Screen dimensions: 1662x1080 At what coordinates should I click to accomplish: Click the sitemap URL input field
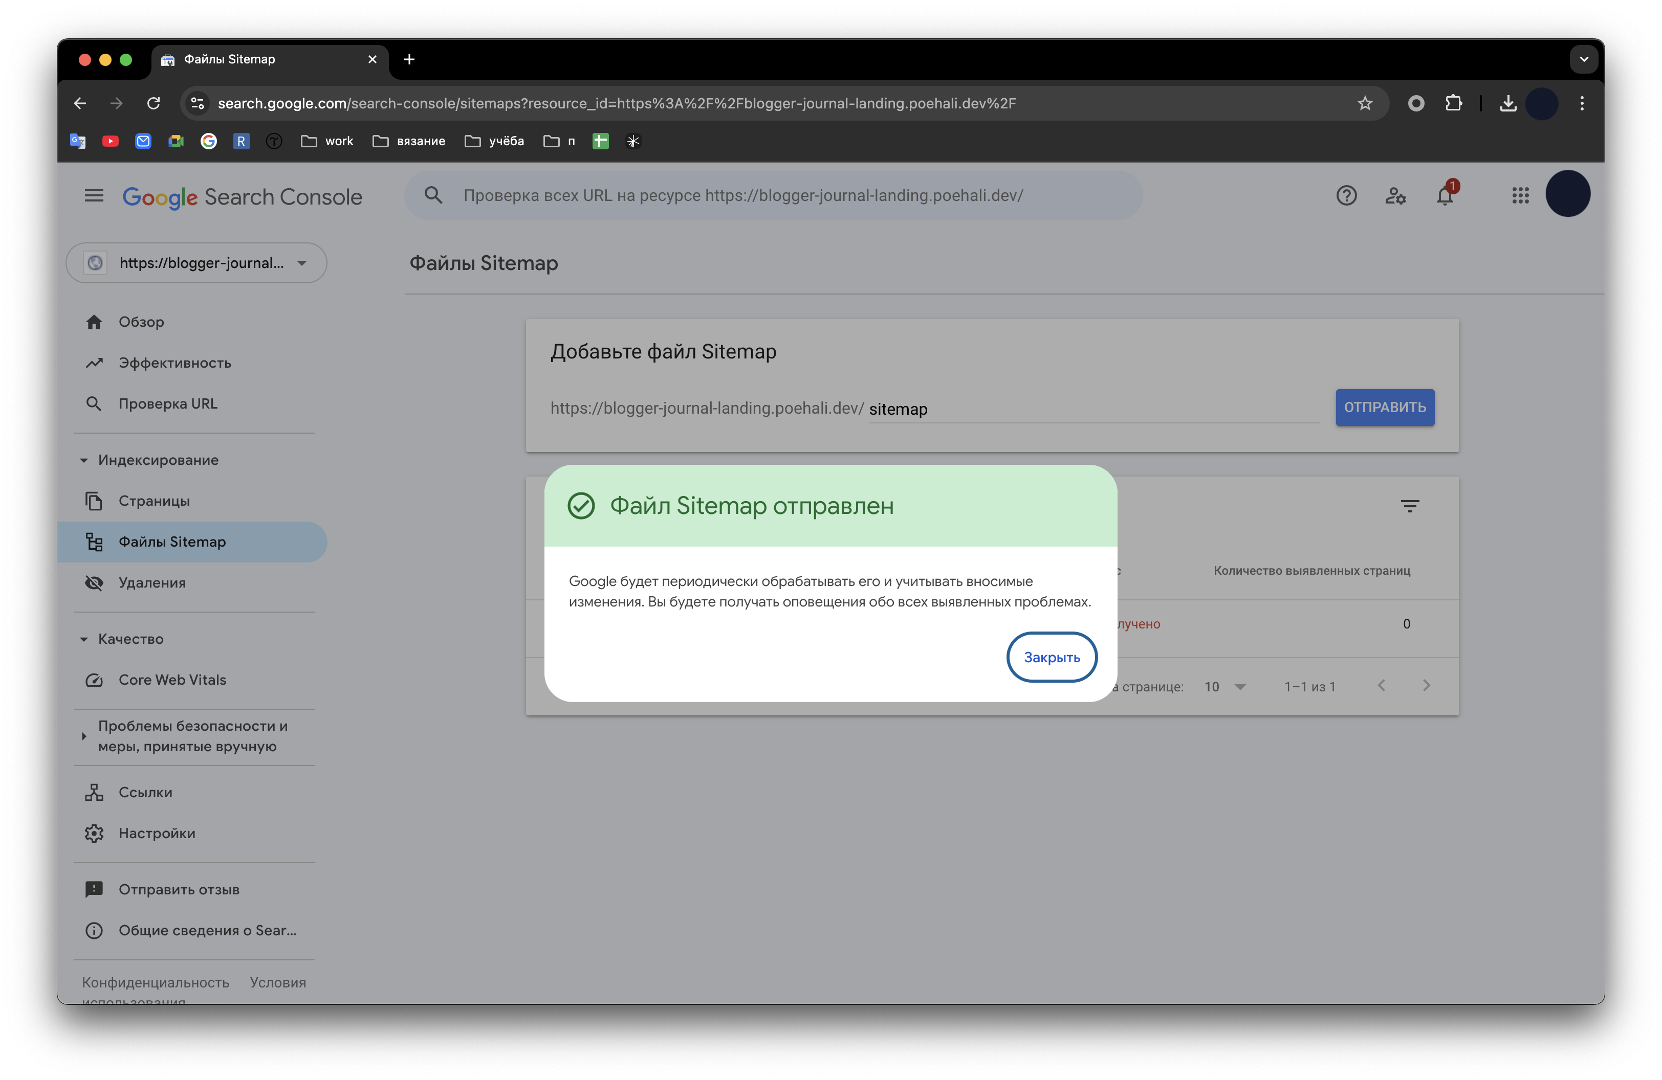(1047, 410)
